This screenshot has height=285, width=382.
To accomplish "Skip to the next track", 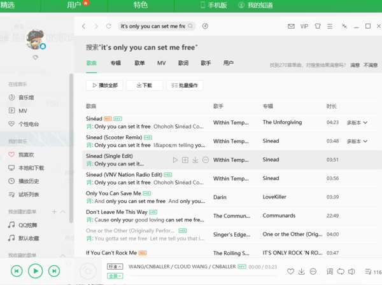I will click(54, 271).
